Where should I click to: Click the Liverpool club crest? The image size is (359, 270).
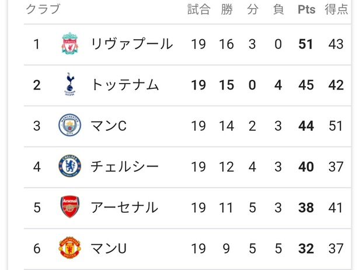pyautogui.click(x=70, y=44)
